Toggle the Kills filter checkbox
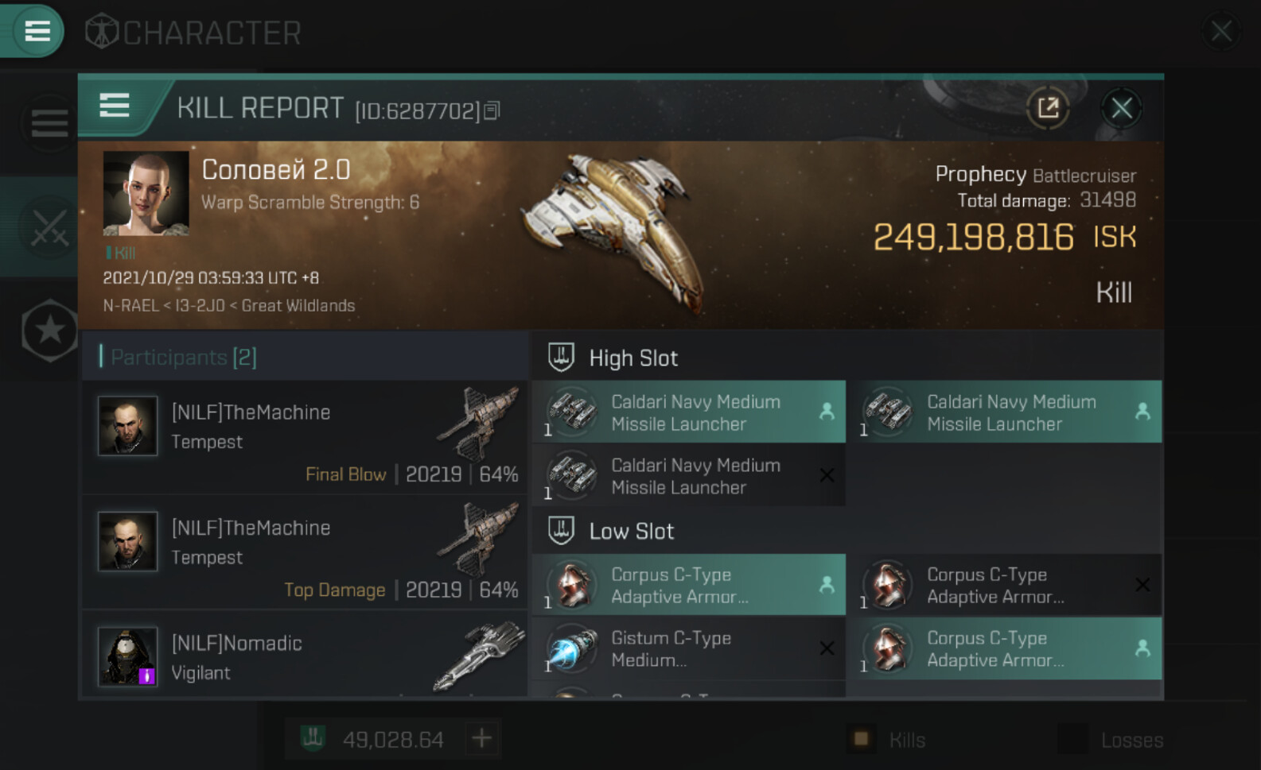 tap(860, 739)
